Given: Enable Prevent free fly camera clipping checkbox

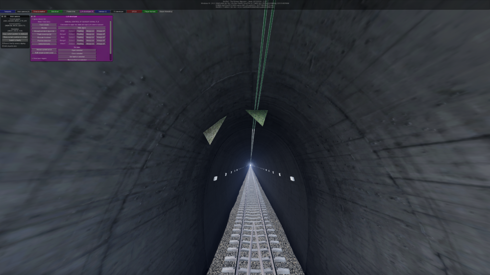Looking at the screenshot, I should (2, 43).
